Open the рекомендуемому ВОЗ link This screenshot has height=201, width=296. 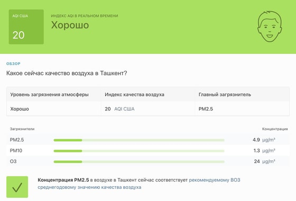point(215,180)
